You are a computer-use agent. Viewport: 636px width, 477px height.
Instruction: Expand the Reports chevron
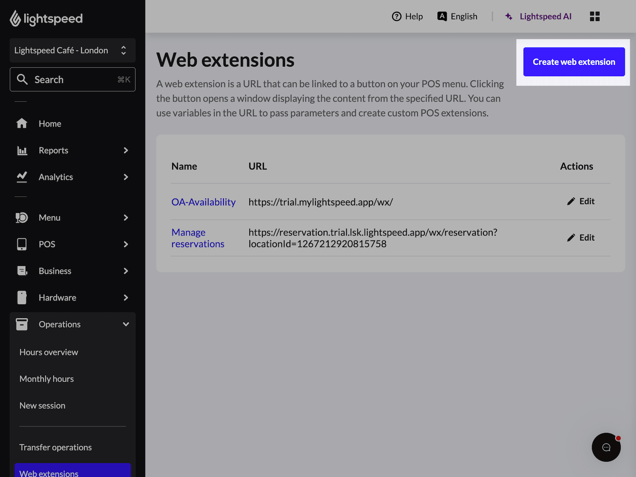(x=126, y=150)
